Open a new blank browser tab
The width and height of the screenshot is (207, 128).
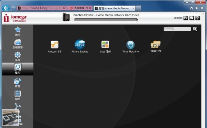pyautogui.click(x=138, y=8)
